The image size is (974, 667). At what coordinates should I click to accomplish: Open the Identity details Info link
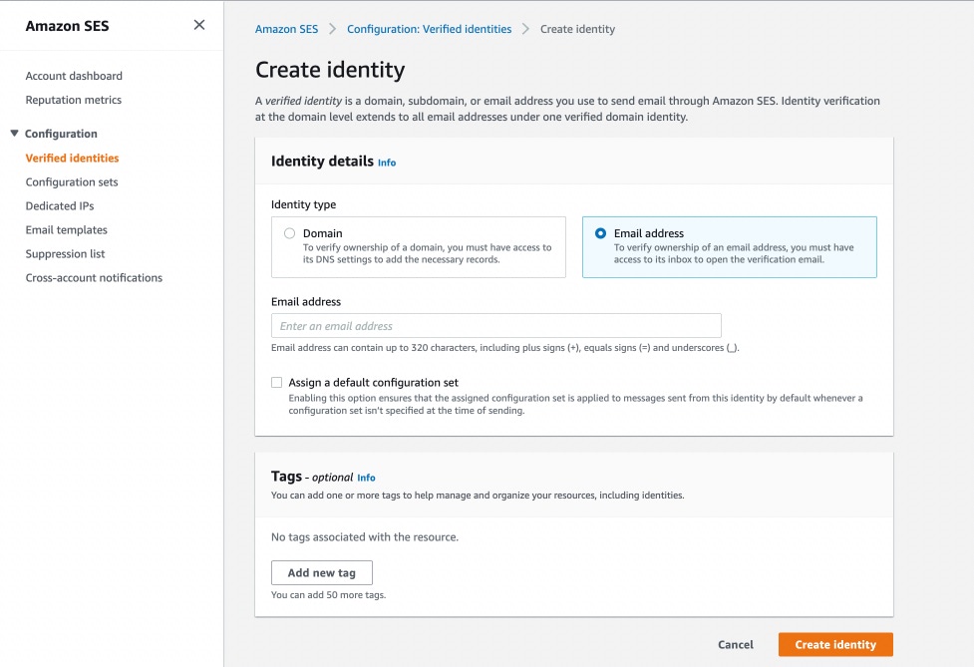386,163
